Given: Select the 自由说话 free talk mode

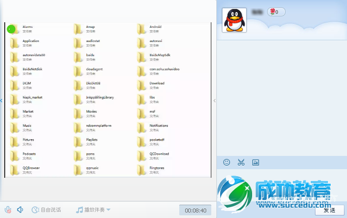Looking at the screenshot, I should [x=46, y=210].
